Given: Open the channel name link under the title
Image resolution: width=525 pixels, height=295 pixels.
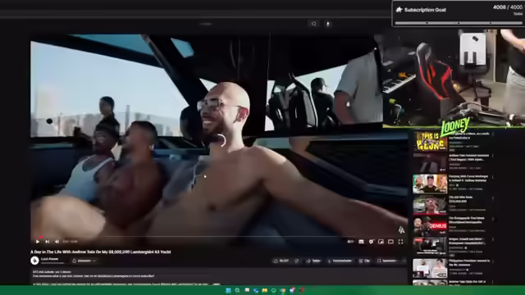Looking at the screenshot, I should [x=49, y=259].
